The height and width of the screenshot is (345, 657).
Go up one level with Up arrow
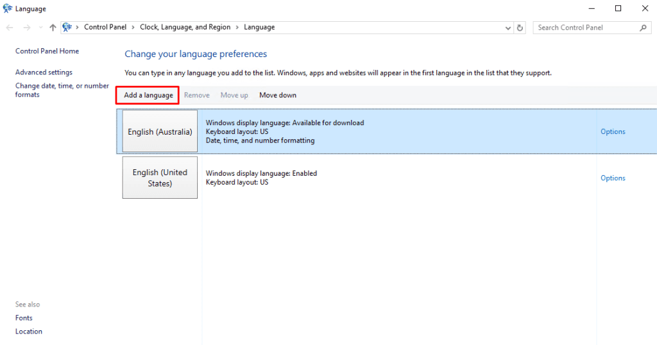(x=53, y=28)
